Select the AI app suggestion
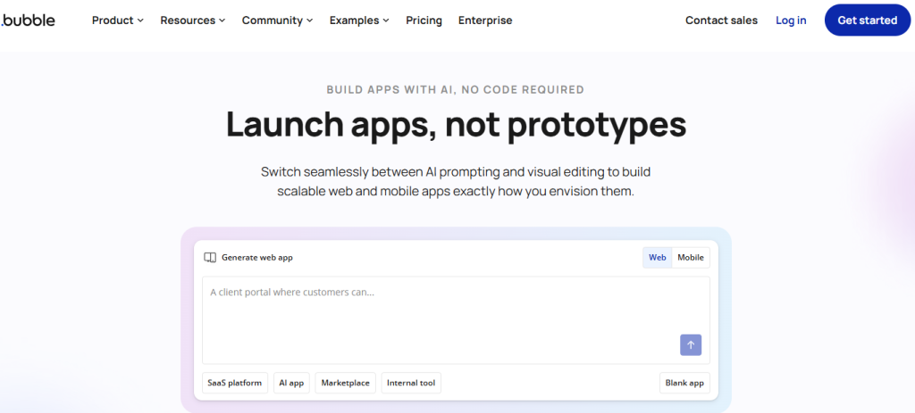The image size is (915, 413). tap(292, 384)
